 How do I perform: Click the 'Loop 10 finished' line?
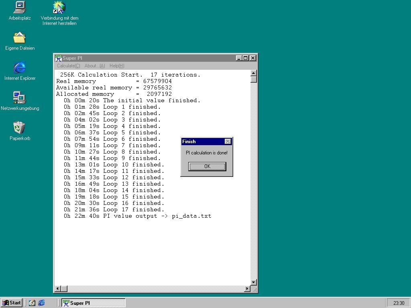(114, 164)
